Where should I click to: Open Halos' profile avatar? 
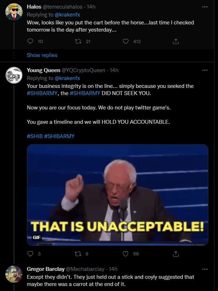(x=14, y=13)
